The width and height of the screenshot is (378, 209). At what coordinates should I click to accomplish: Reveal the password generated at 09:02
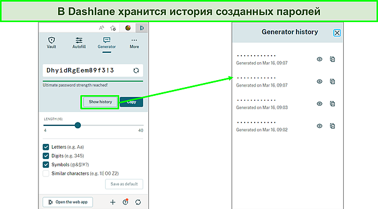pos(319,126)
